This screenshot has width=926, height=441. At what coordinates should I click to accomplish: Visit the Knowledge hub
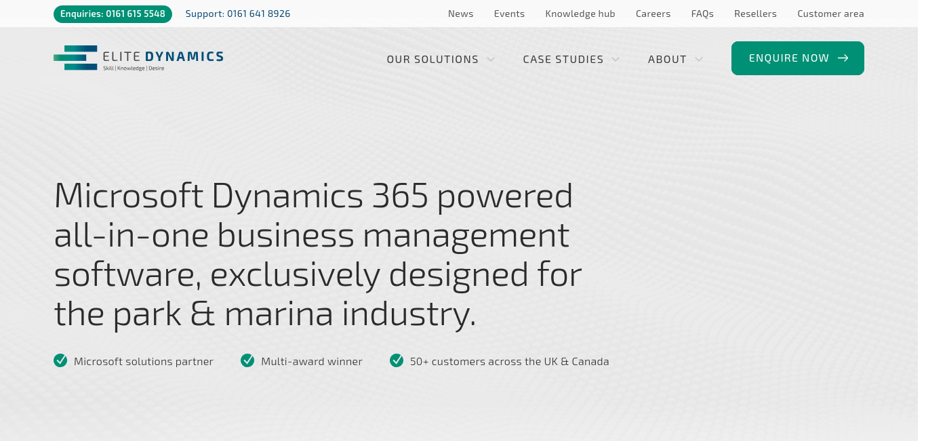click(x=580, y=14)
